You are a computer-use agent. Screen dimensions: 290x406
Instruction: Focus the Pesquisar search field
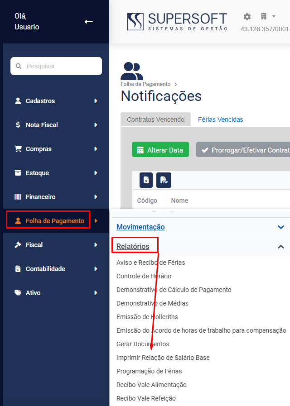56,66
